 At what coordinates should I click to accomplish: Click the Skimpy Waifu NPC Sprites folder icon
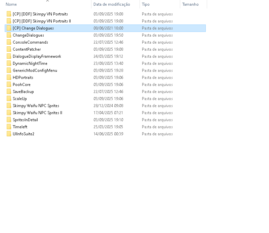click(x=9, y=105)
